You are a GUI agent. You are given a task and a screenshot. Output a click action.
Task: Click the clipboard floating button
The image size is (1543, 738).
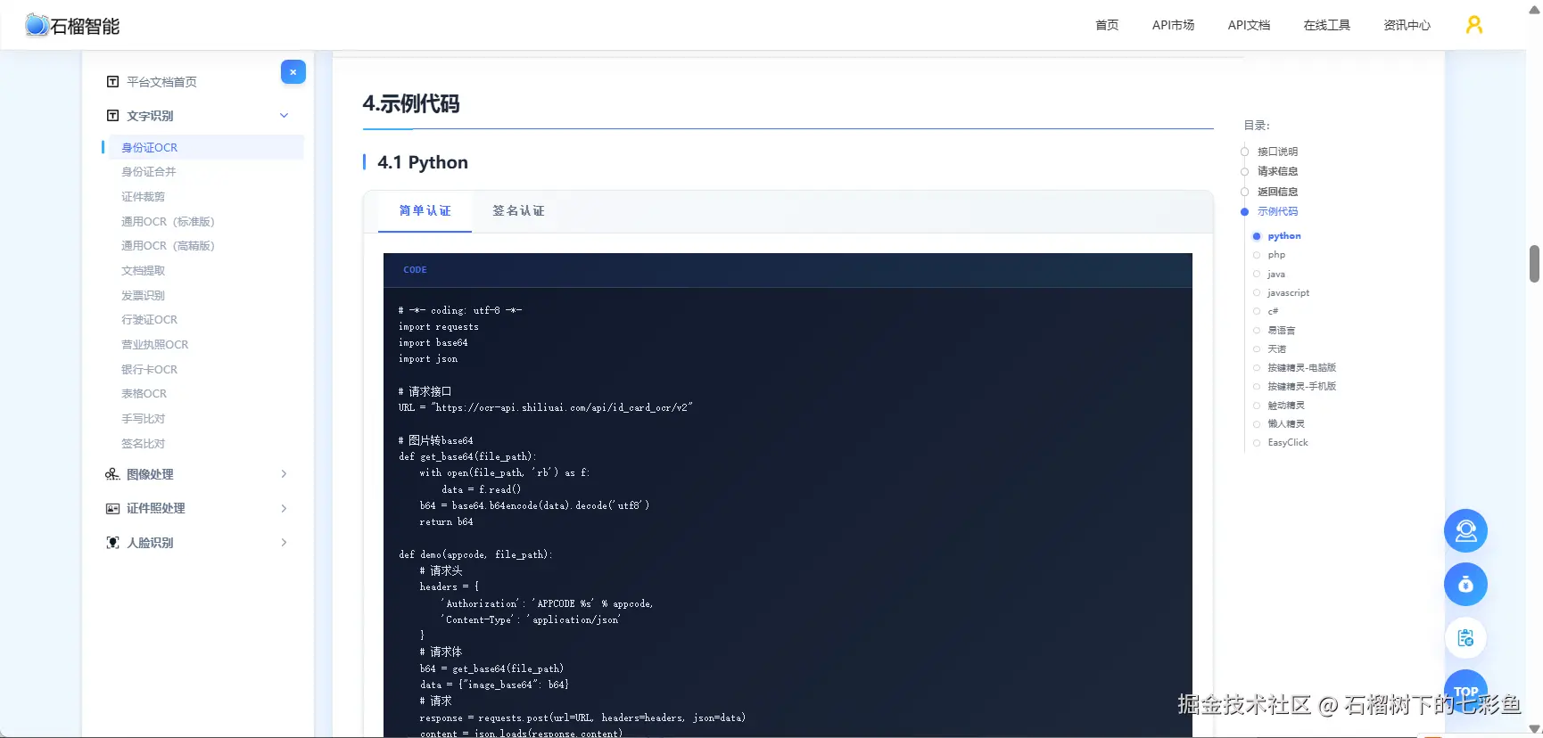click(x=1465, y=638)
